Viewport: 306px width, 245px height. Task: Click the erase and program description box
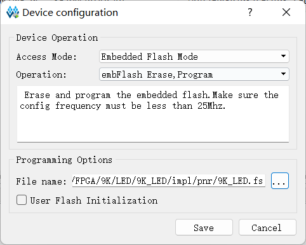click(153, 114)
